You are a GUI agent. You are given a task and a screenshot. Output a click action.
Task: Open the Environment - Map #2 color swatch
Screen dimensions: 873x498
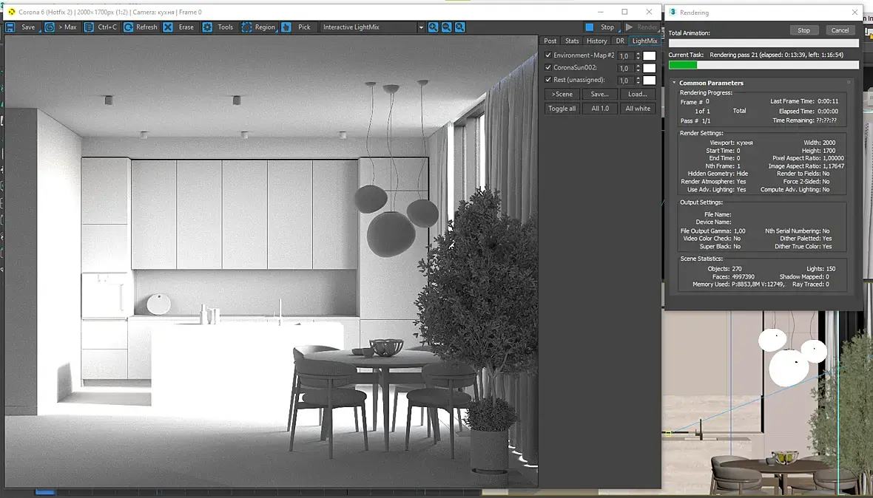(x=649, y=55)
